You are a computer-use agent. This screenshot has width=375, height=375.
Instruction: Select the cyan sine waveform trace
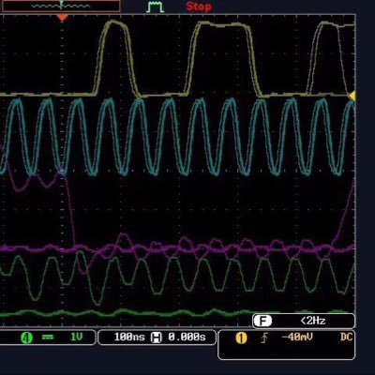tap(178, 137)
